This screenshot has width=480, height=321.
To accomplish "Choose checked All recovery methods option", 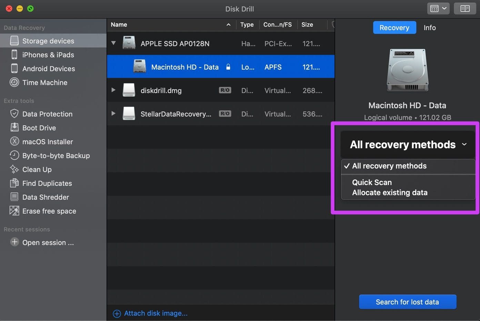I will 408,166.
